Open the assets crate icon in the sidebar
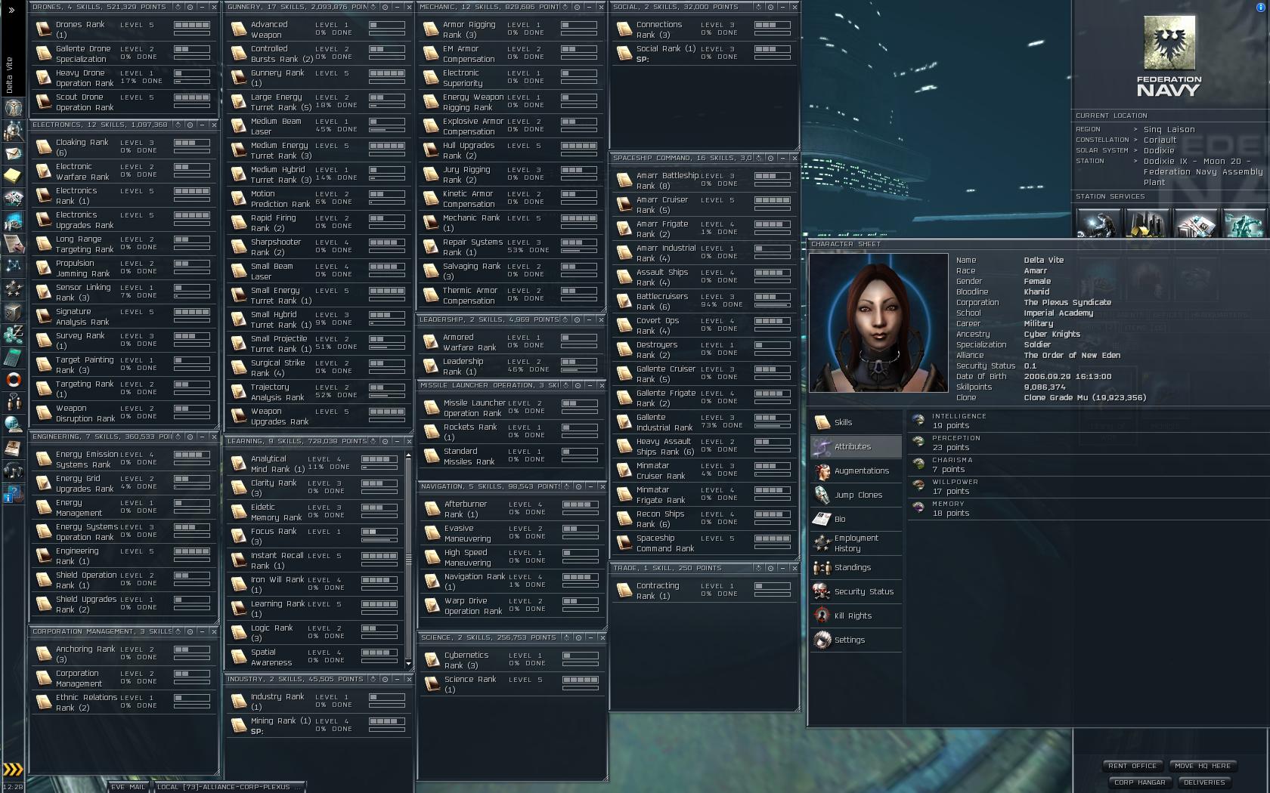Screen dimensions: 1270x793 click(x=13, y=312)
